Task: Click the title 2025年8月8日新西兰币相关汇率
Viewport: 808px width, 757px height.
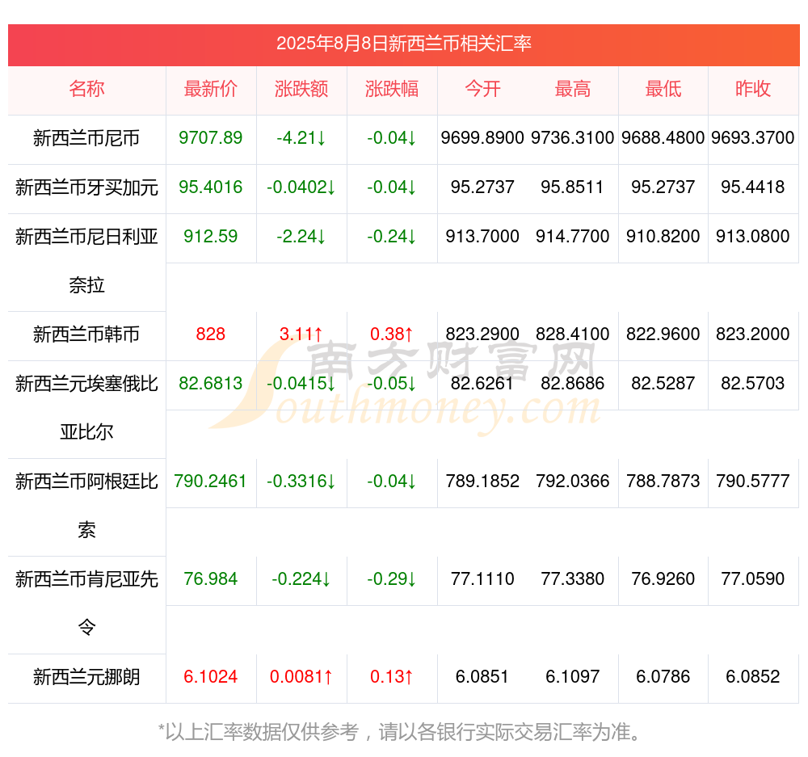Action: [x=403, y=44]
